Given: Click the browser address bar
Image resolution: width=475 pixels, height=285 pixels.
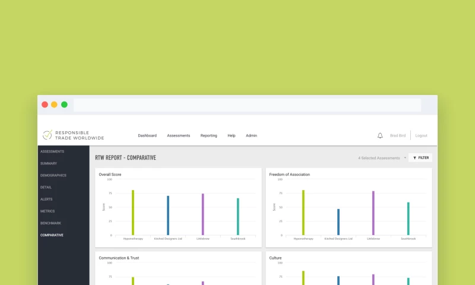Looking at the screenshot, I should tap(246, 105).
